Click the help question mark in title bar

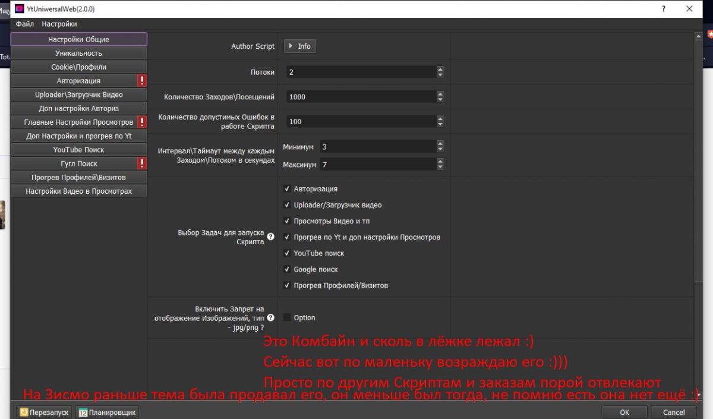[662, 9]
